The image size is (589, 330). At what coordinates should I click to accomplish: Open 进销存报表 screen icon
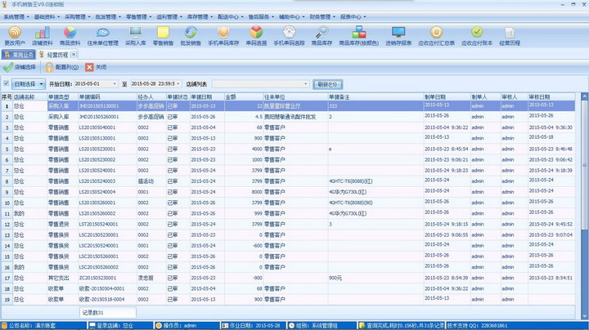(x=398, y=32)
